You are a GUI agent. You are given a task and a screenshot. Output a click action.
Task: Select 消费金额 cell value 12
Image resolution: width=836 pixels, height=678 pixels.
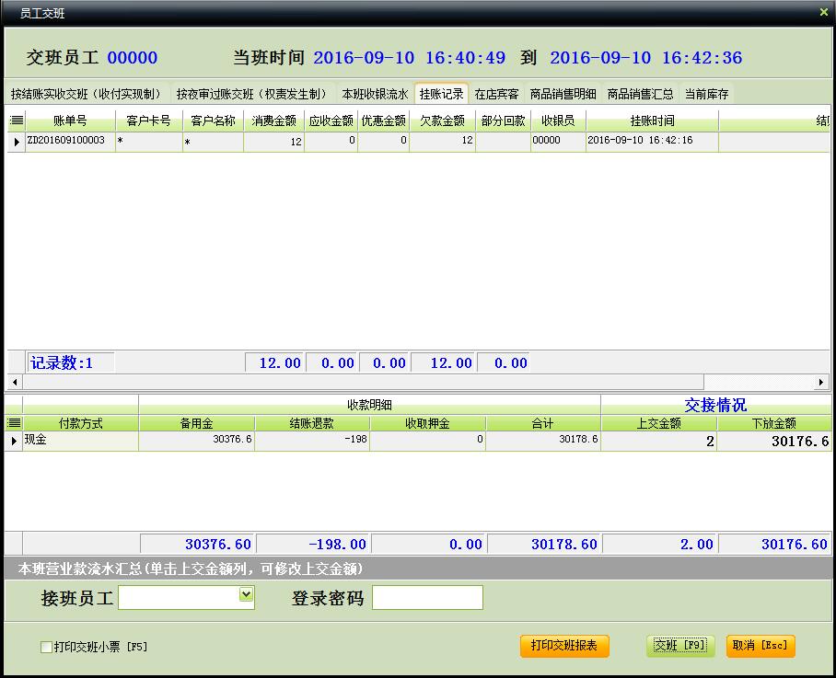(274, 142)
